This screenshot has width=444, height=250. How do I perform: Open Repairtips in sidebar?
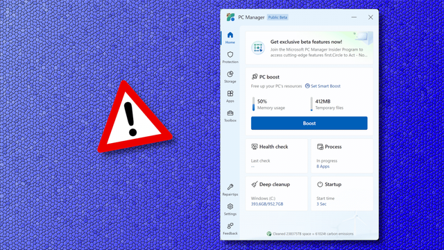(230, 190)
